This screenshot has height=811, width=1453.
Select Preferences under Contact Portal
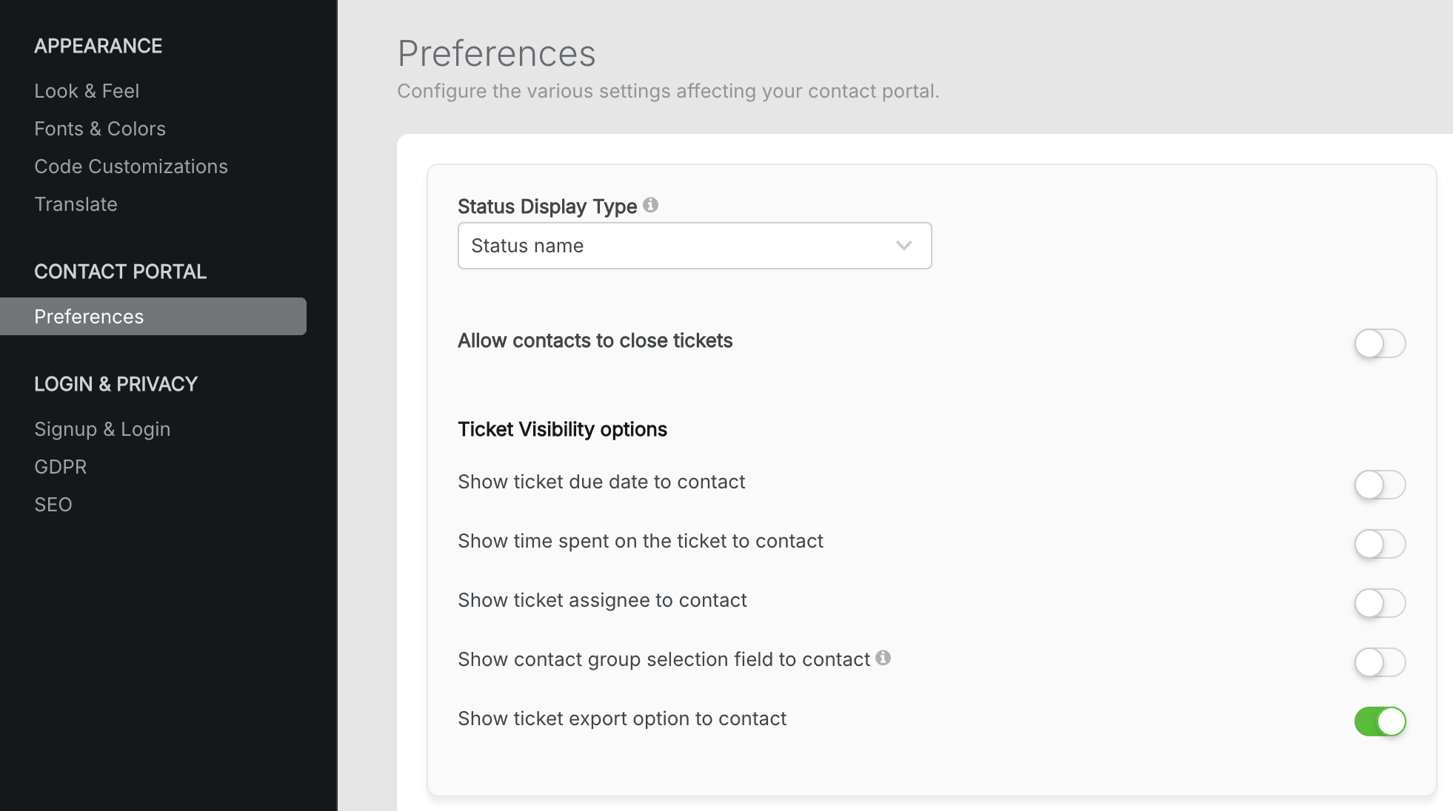[89, 317]
